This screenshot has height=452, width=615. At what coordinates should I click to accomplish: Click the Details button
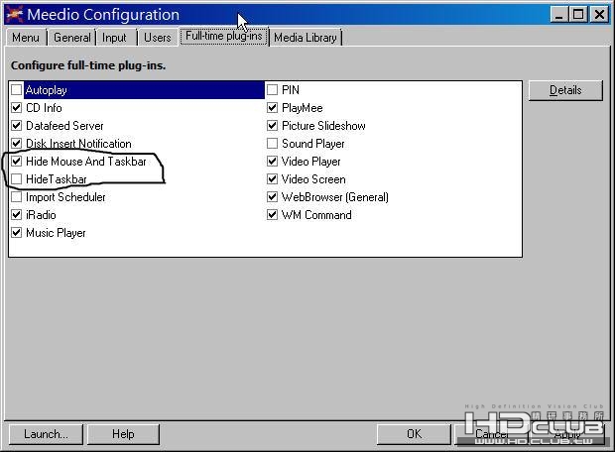click(x=565, y=90)
